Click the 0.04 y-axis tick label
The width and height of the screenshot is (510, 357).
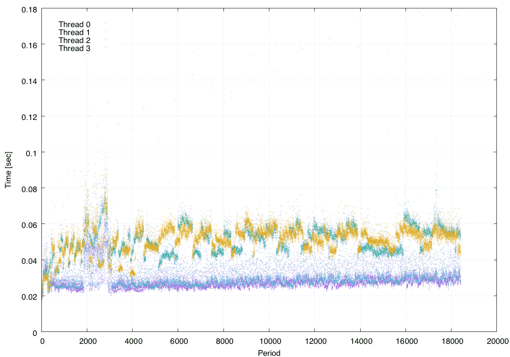(x=30, y=261)
